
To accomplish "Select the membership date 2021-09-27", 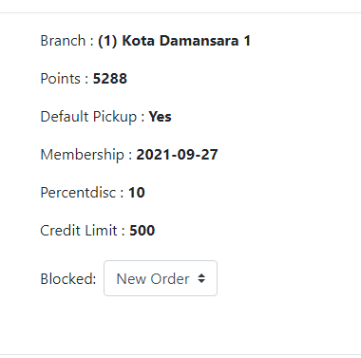I will [x=177, y=155].
